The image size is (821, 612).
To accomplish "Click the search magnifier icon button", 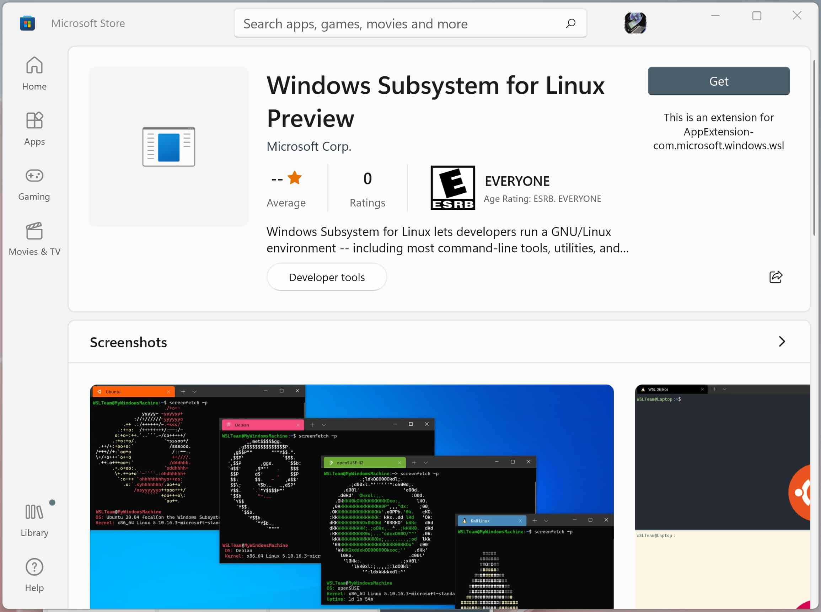I will tap(570, 23).
